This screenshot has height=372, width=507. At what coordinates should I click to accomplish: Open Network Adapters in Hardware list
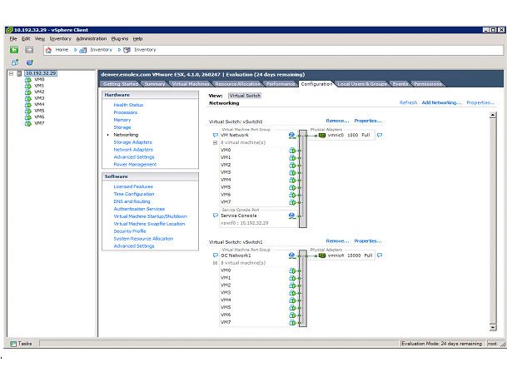click(133, 150)
